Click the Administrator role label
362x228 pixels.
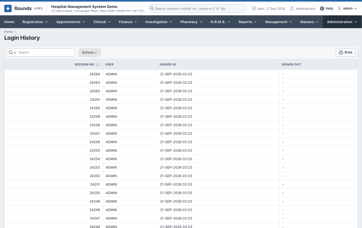coord(306,8)
